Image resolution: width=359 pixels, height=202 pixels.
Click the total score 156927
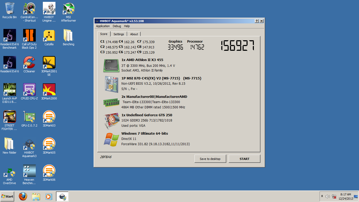point(238,46)
